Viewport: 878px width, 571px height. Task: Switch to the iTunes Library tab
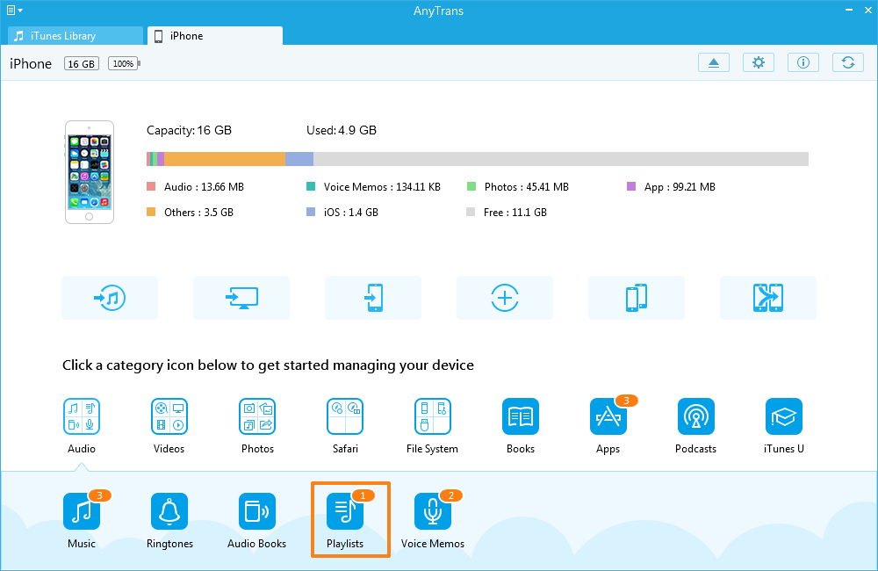click(76, 36)
